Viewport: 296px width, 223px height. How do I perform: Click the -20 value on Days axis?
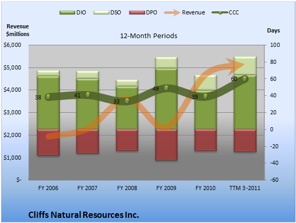coord(274,146)
